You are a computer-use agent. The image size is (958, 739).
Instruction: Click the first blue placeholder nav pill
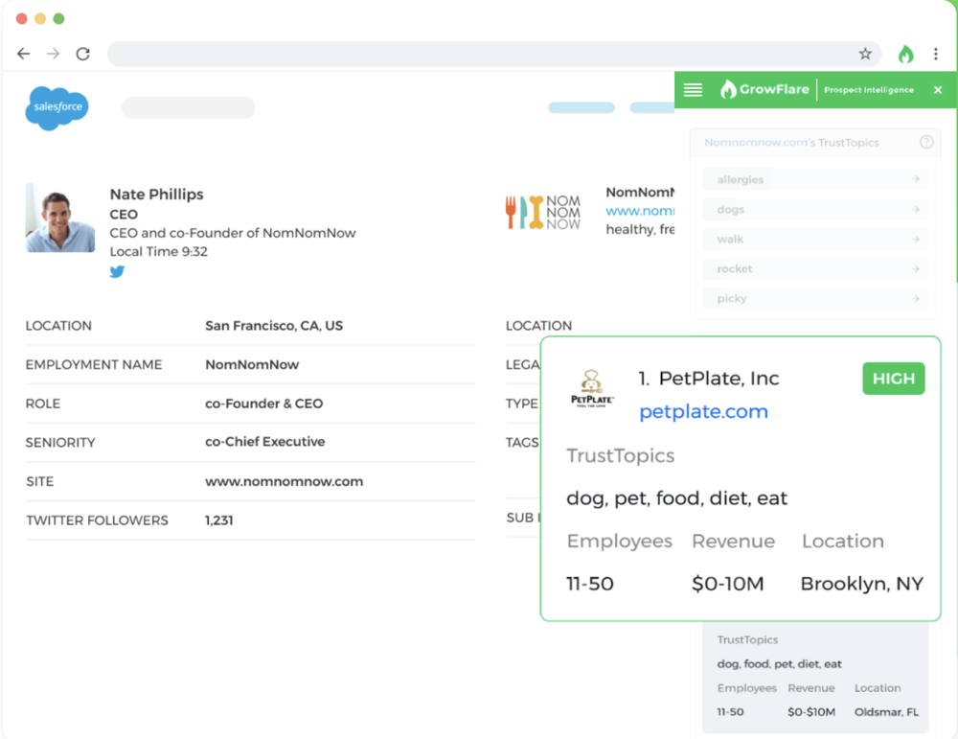(x=582, y=107)
